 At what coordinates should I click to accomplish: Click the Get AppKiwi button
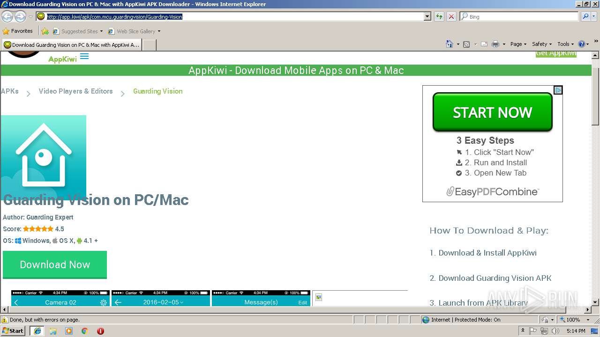point(556,53)
